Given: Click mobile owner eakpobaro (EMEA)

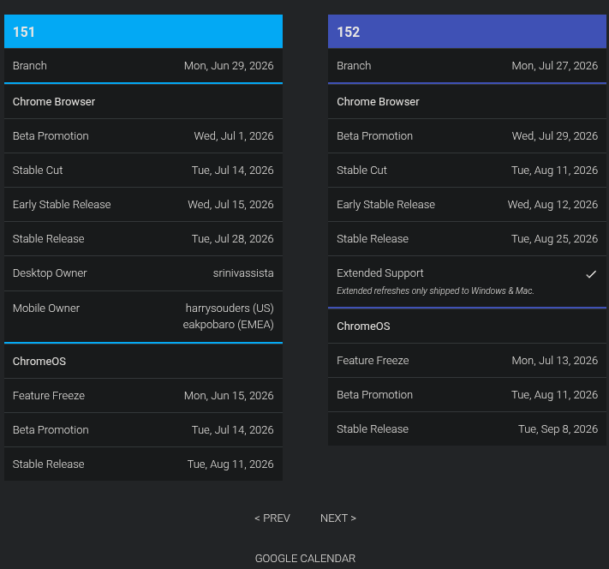Looking at the screenshot, I should point(228,325).
